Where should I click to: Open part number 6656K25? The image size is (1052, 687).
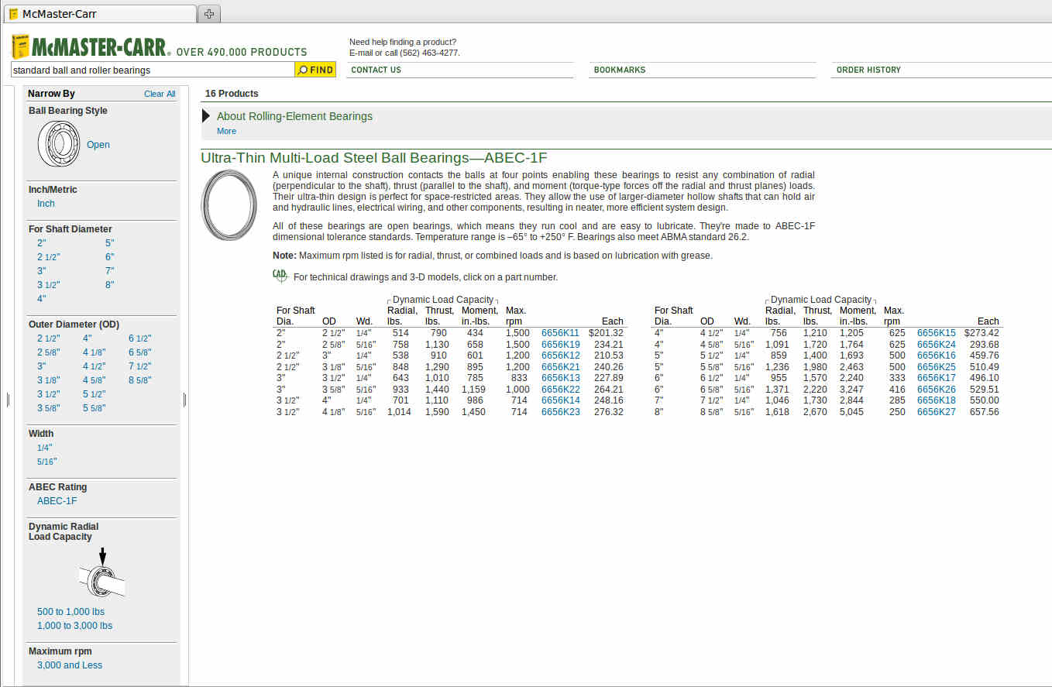[936, 367]
